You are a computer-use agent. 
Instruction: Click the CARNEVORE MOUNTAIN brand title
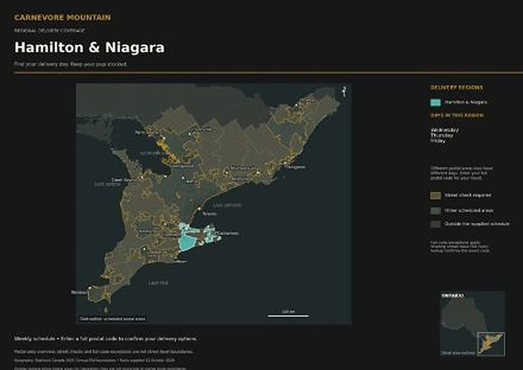click(x=62, y=18)
